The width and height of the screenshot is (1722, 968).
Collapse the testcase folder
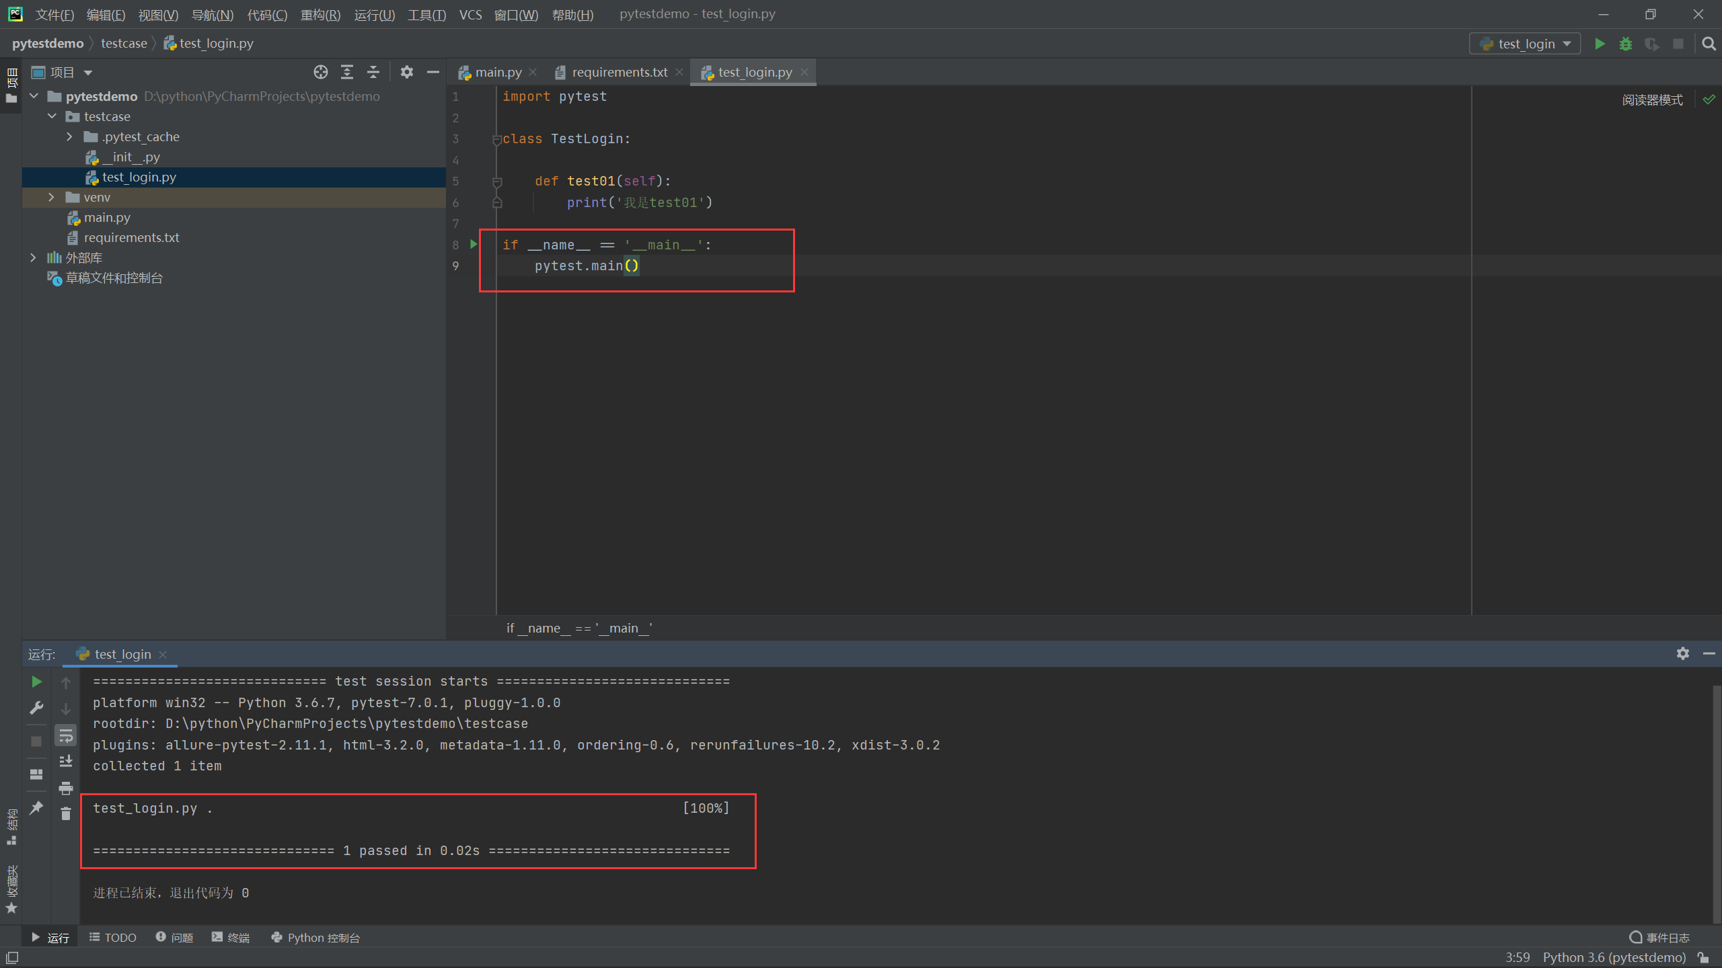(52, 116)
